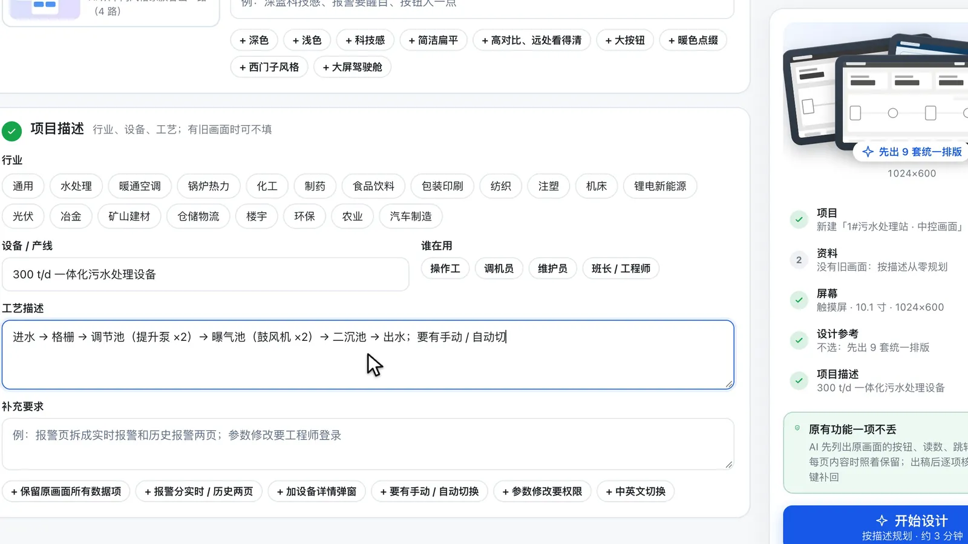Screen dimensions: 968x544
Task: Click the small icon beside 原有功能一项不丢
Action: point(797,428)
